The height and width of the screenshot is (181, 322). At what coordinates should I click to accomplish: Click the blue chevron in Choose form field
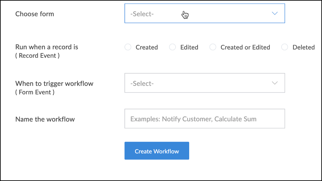[x=275, y=14]
